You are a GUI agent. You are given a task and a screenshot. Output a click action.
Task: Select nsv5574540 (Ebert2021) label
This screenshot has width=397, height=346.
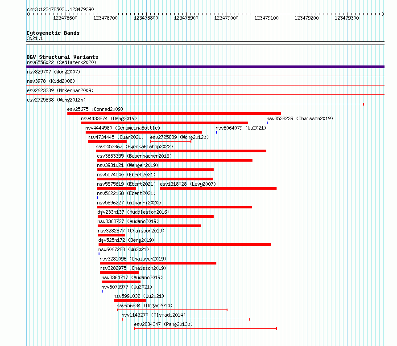click(126, 175)
